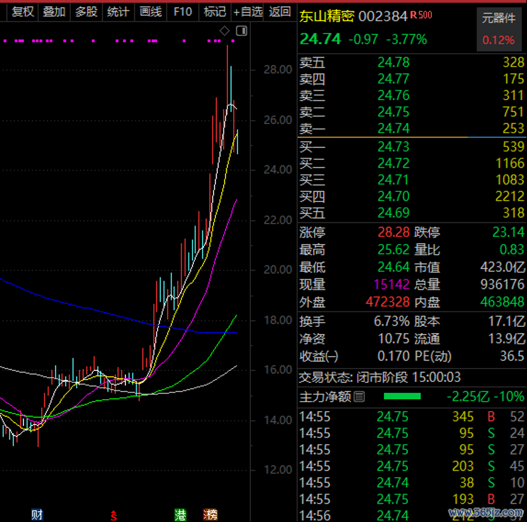
Task: Click the 买三 price 24.71
Action: tap(393, 179)
